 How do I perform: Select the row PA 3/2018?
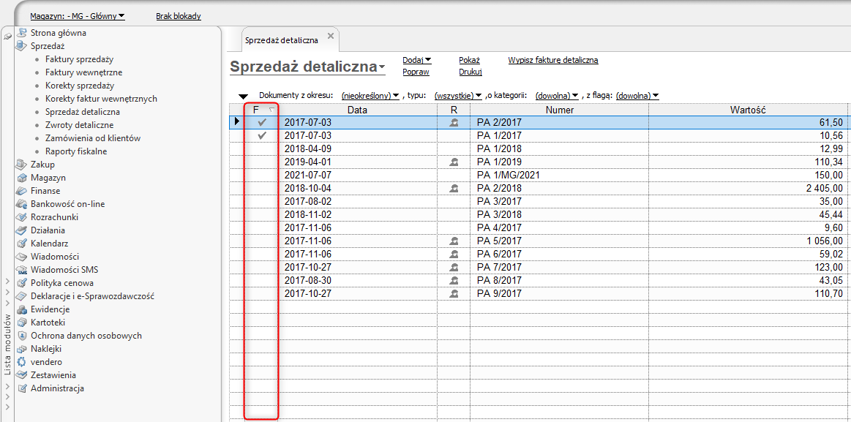coord(537,215)
